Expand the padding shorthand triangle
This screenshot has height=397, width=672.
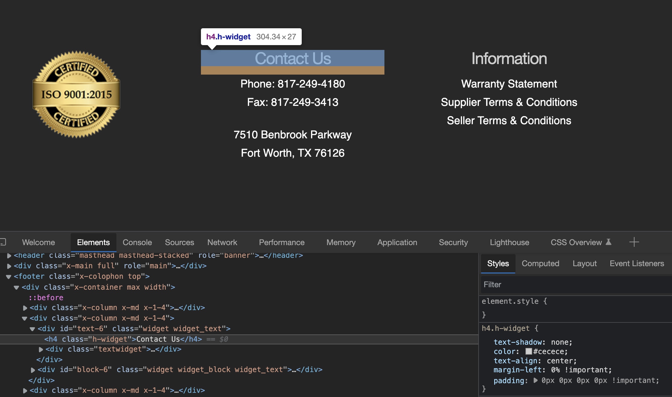point(535,380)
